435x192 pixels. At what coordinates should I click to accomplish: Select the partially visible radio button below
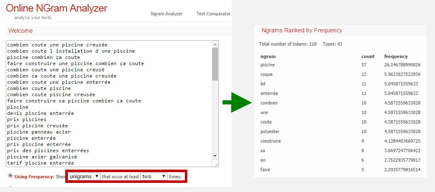[10, 187]
